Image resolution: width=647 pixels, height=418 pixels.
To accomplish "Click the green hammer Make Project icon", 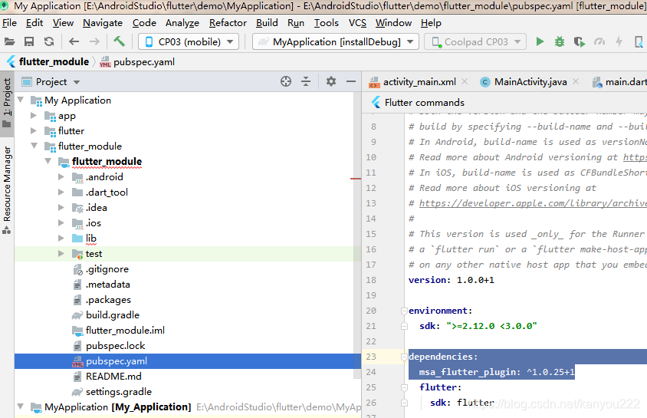I will 119,41.
